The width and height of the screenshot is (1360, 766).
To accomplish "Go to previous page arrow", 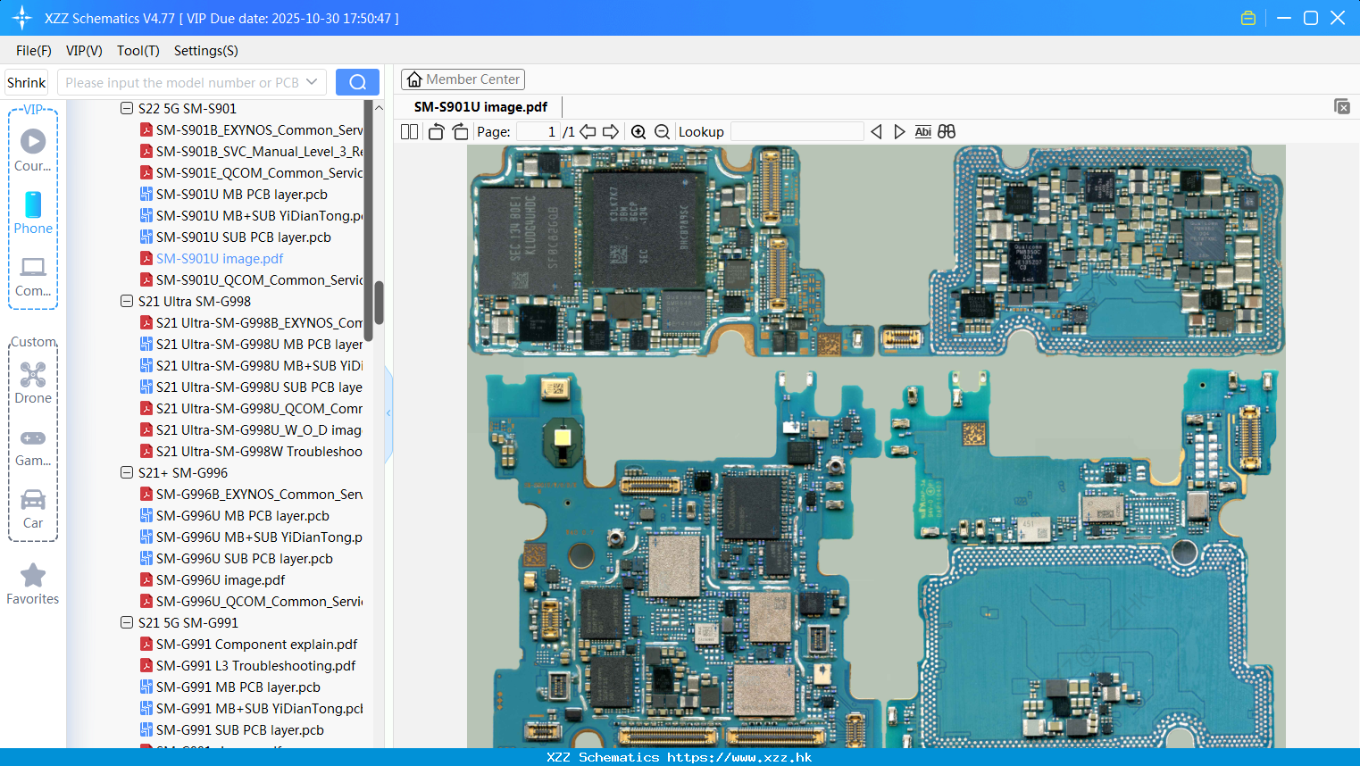I will click(x=588, y=131).
